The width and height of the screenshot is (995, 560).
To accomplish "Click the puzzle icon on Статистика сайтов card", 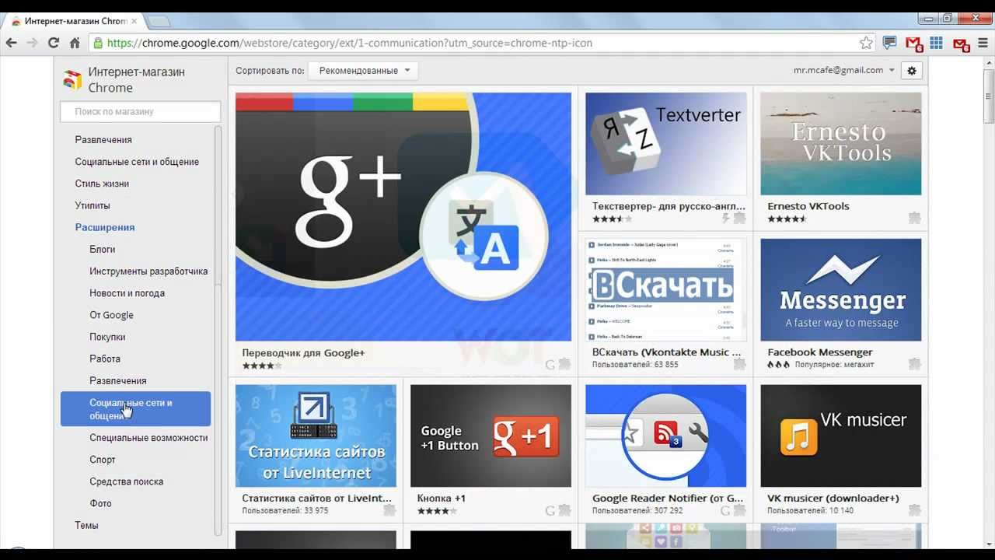I will (389, 510).
